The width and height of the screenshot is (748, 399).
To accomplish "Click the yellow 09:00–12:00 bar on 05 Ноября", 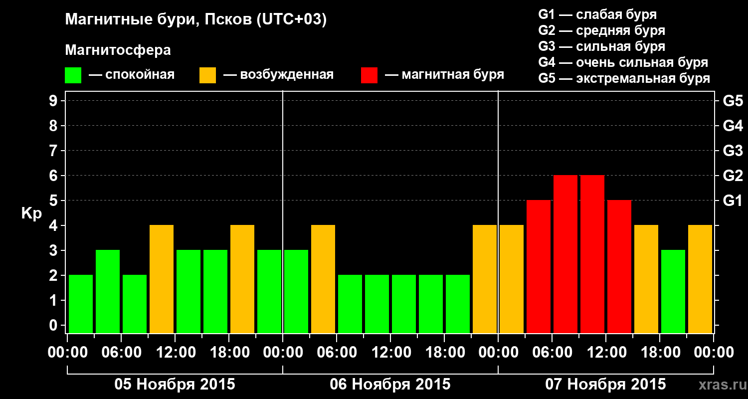I will click(162, 279).
